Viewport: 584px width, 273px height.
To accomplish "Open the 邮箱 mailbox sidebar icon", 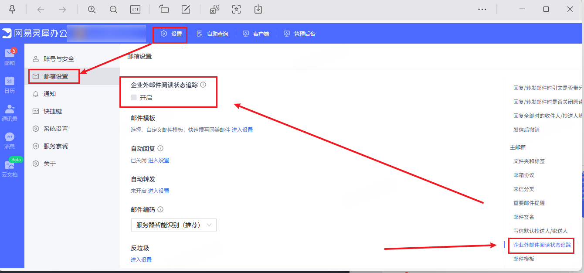I will [10, 57].
